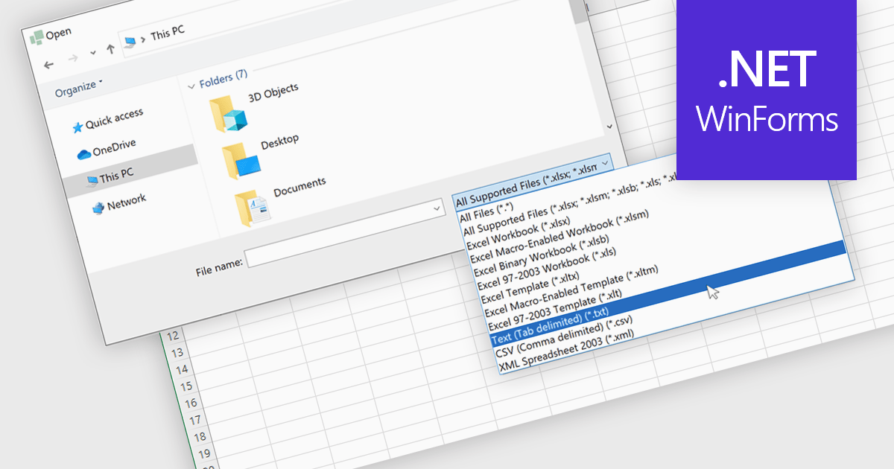
Task: Go back using the back arrow
Action: click(48, 65)
